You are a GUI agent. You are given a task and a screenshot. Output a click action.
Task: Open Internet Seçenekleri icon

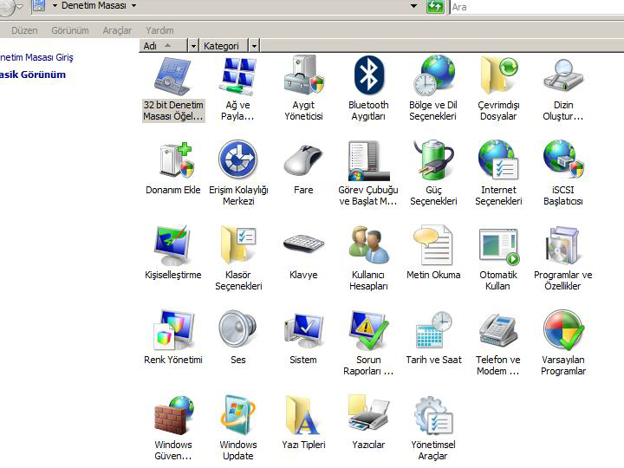point(498,161)
